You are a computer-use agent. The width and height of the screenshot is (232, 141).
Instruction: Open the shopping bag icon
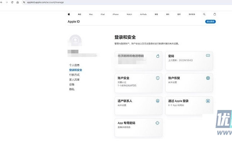point(215,14)
